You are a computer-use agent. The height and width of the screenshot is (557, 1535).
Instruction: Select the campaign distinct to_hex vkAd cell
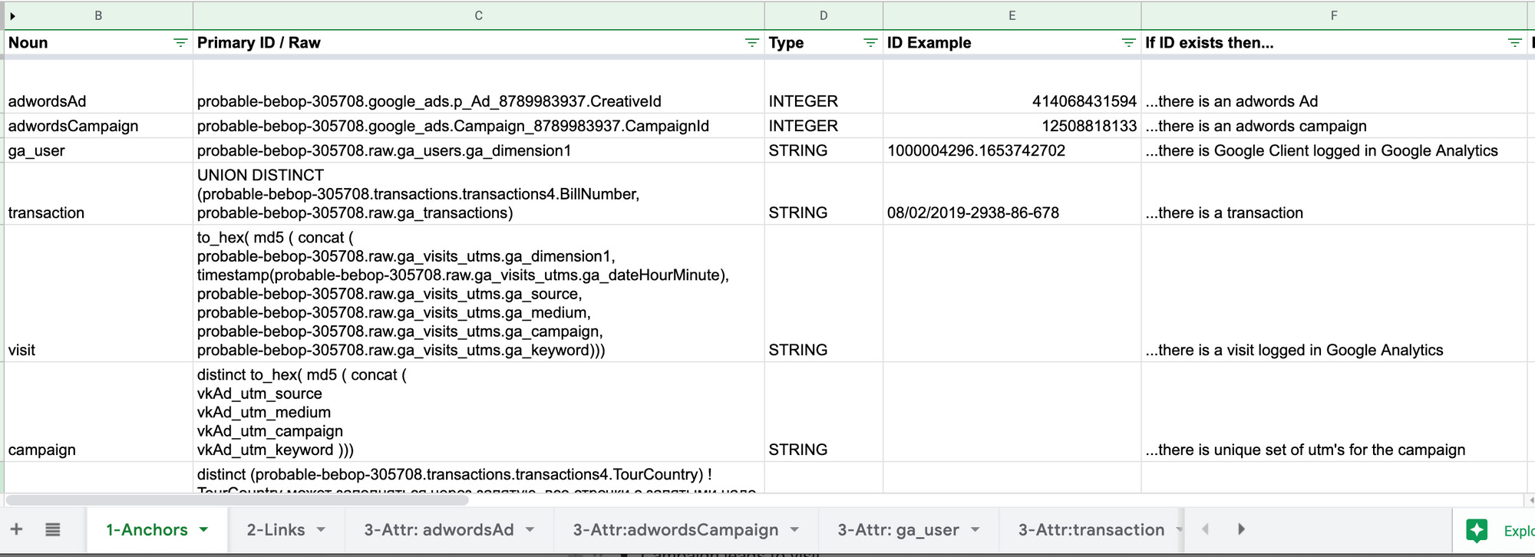pos(478,412)
